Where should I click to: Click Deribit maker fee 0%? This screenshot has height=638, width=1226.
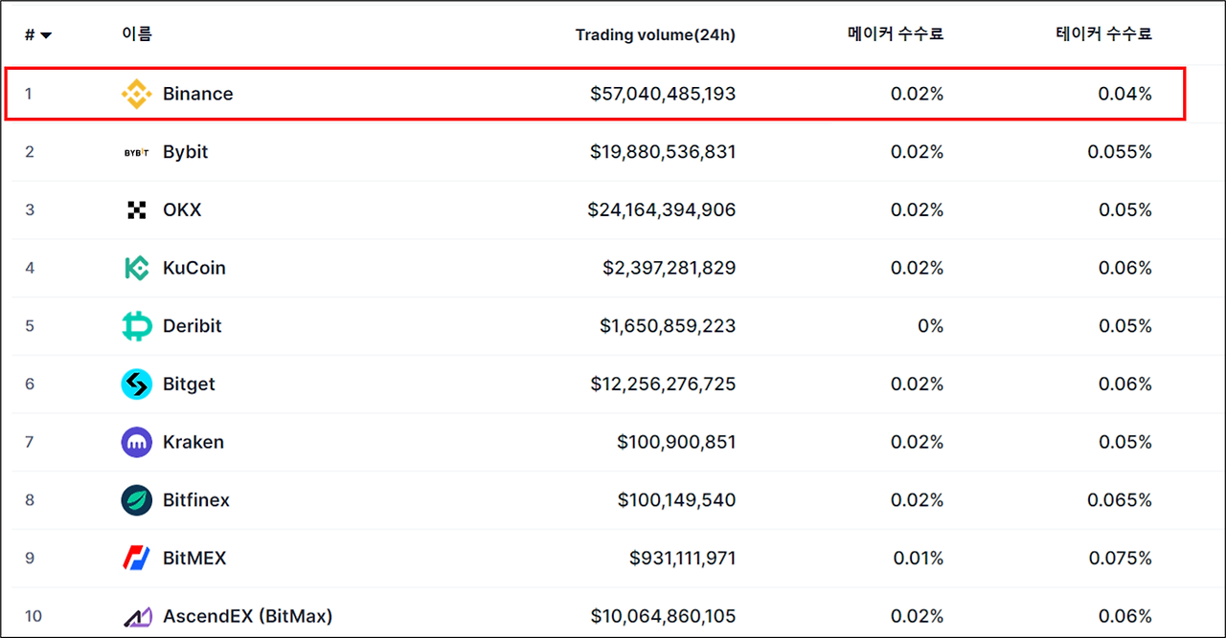point(930,326)
